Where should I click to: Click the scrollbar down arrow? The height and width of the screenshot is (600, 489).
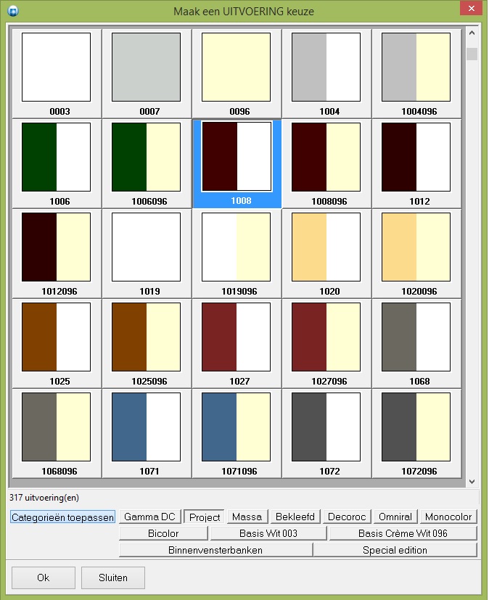coord(472,481)
